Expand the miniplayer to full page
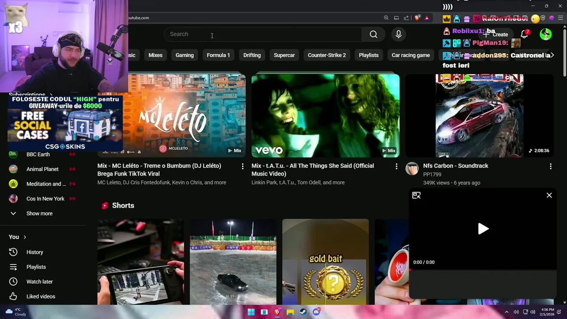The height and width of the screenshot is (319, 567). [416, 195]
